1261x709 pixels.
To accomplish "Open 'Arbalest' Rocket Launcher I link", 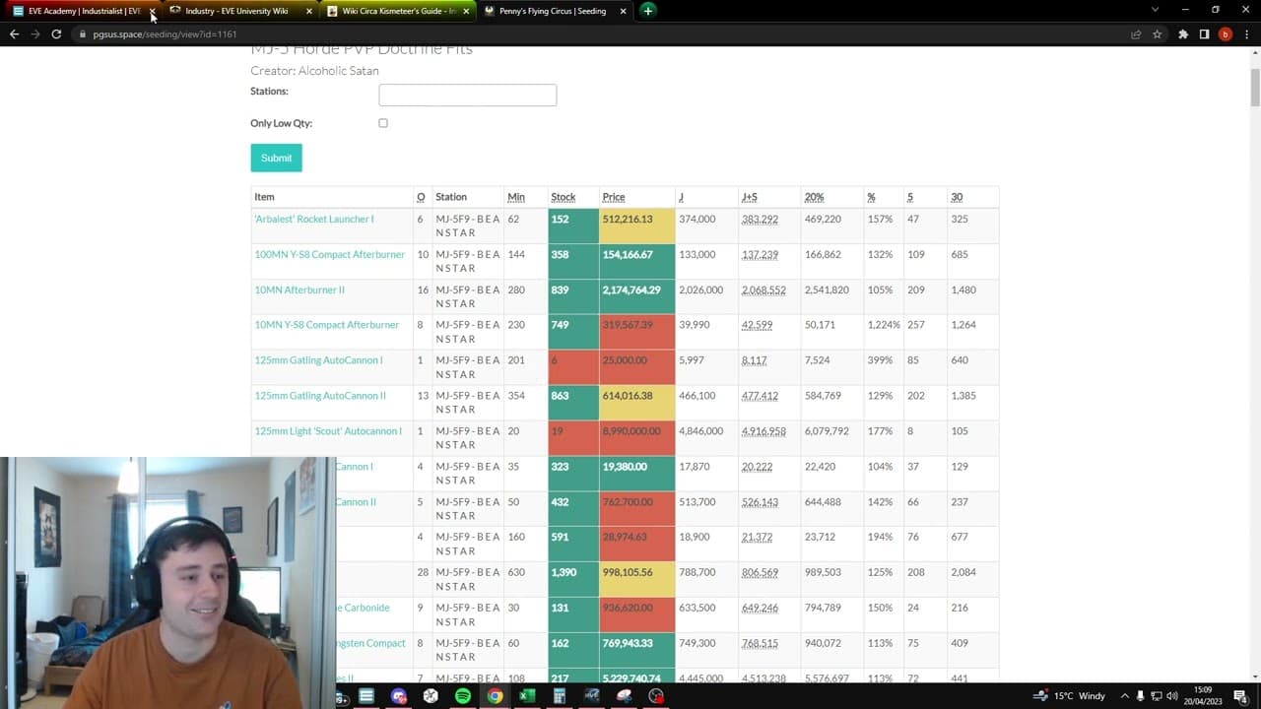I will 314,219.
